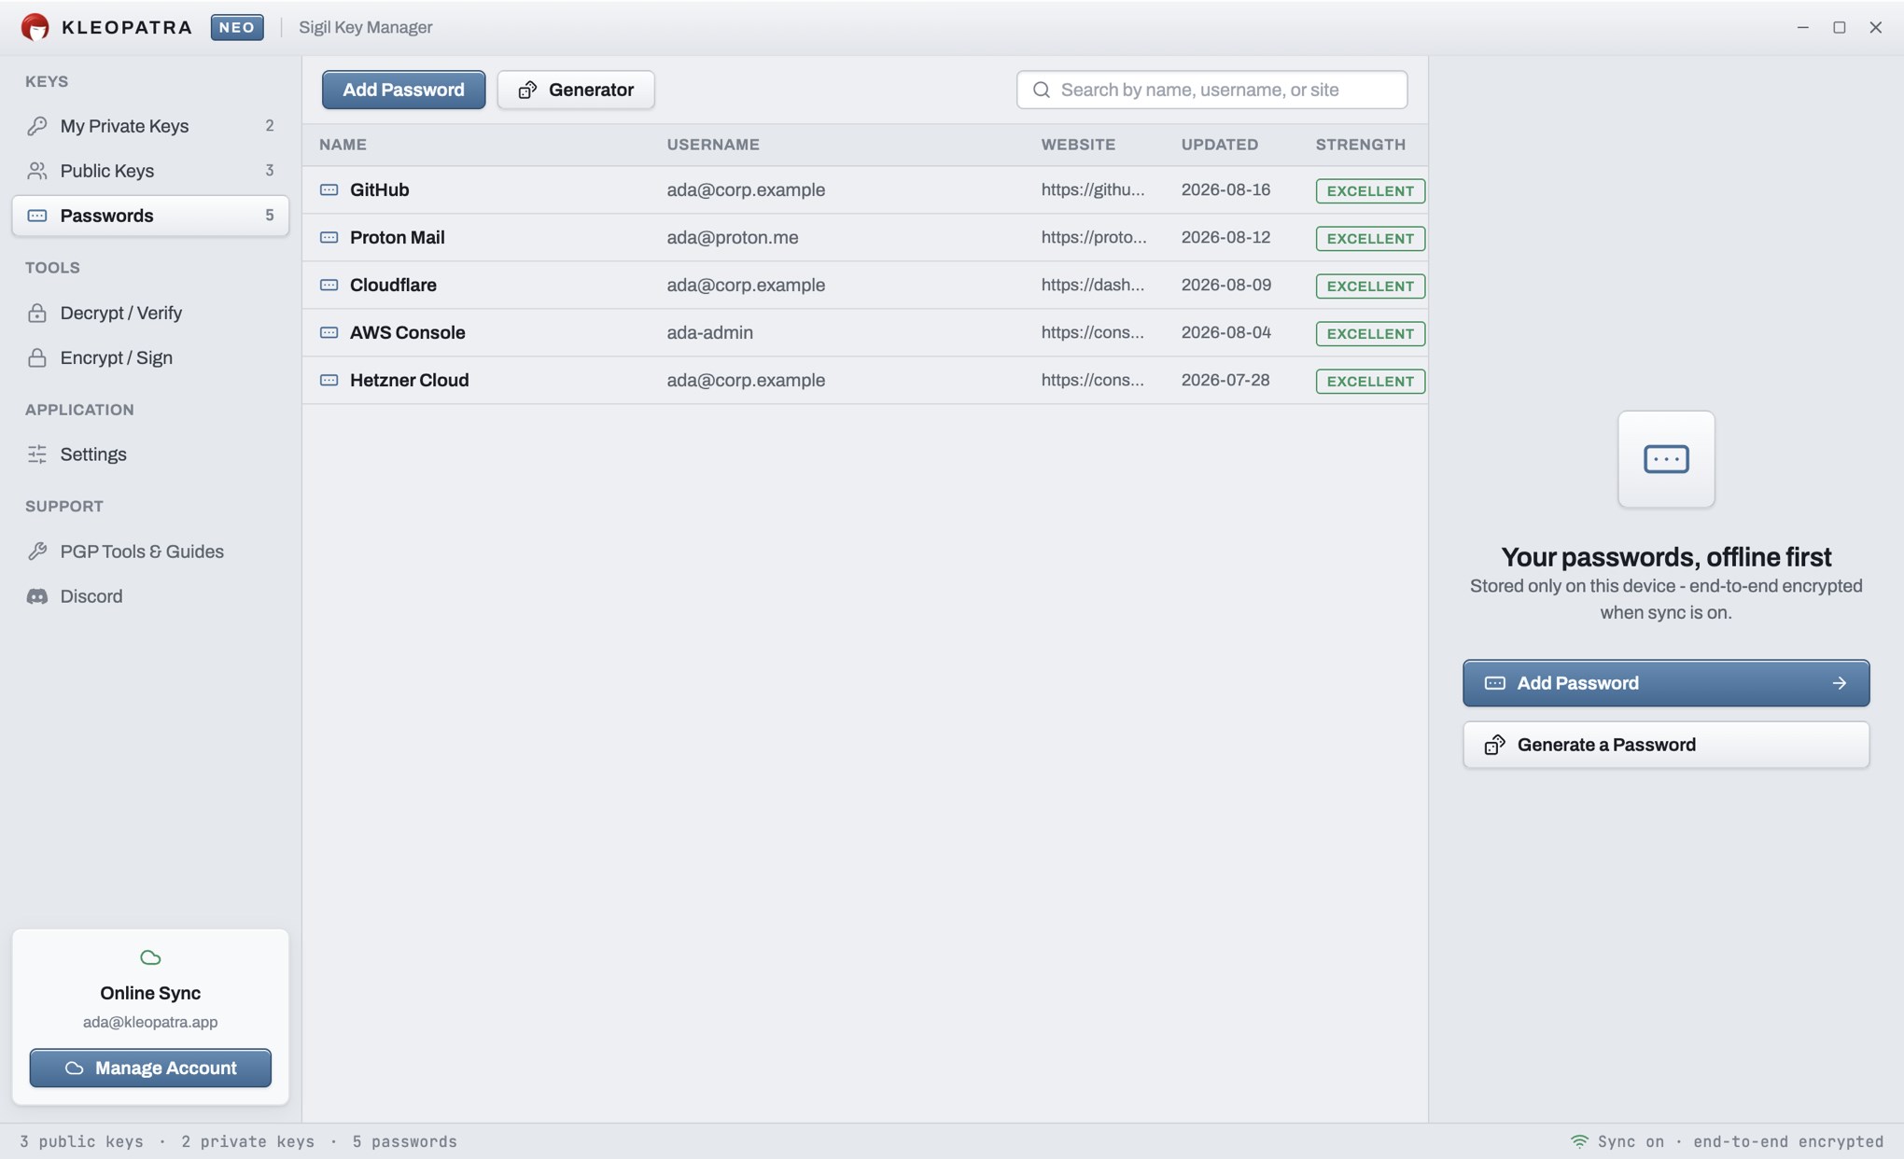Viewport: 1904px width, 1159px height.
Task: Click the key icon beside My Private Keys
Action: (x=37, y=126)
